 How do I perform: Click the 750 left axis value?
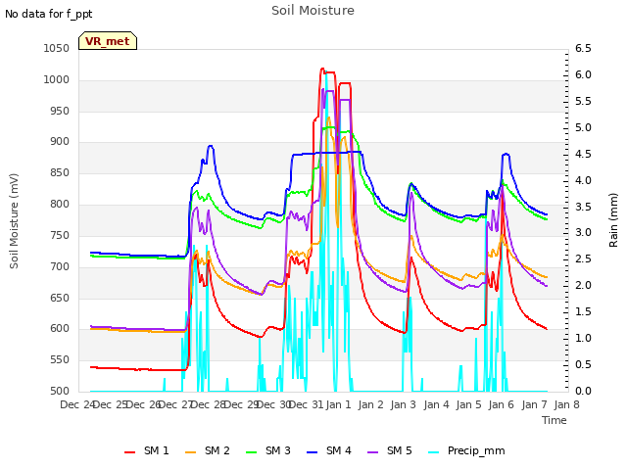[60, 235]
